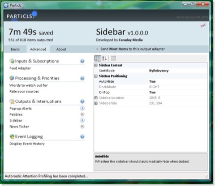Click the Event Logging heading

tap(29, 137)
